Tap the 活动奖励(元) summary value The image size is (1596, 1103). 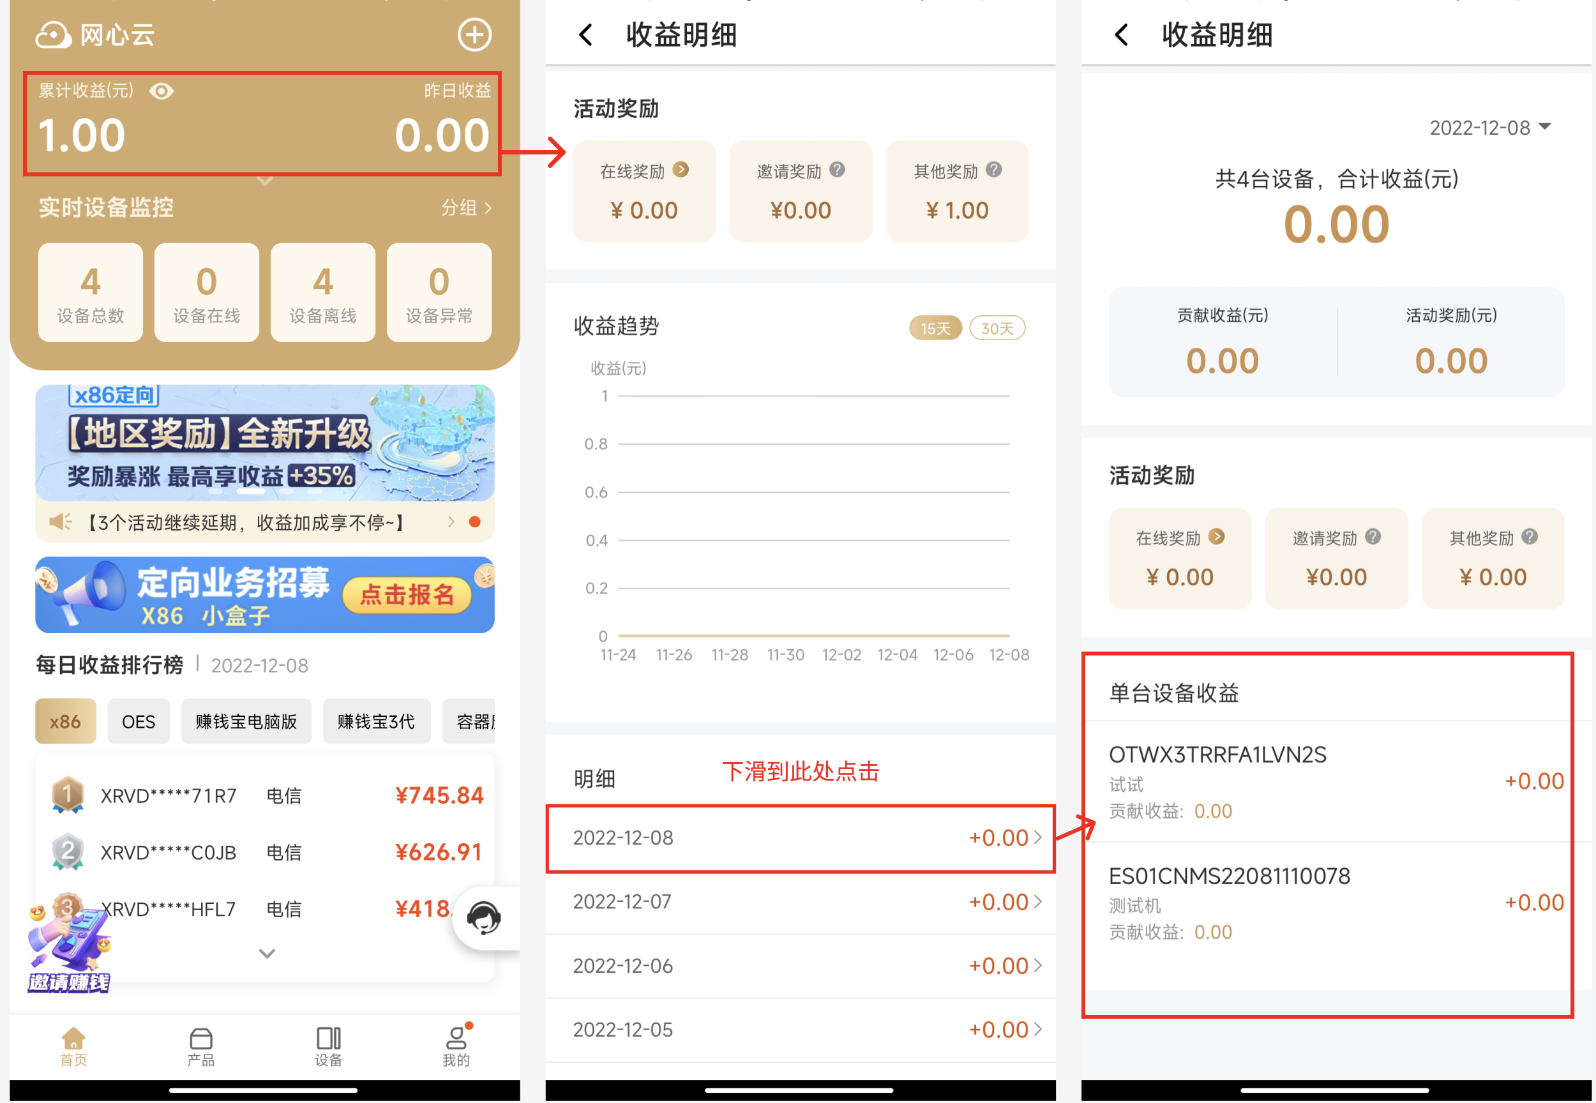tap(1451, 361)
